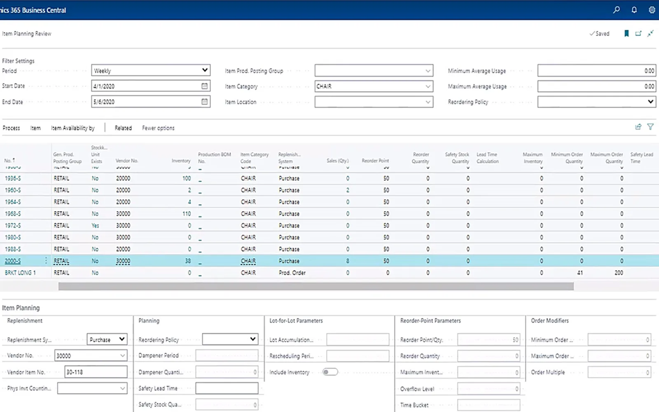Open Start Date calendar picker
This screenshot has width=659, height=412.
[x=204, y=86]
